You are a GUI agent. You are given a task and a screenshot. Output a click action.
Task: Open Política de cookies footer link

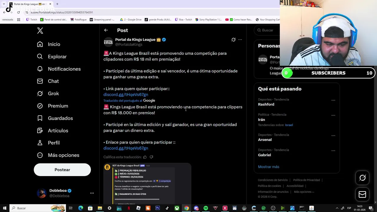click(x=269, y=186)
